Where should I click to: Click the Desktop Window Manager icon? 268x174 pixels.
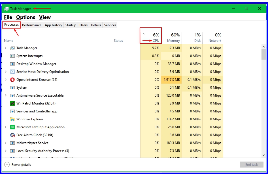12,64
